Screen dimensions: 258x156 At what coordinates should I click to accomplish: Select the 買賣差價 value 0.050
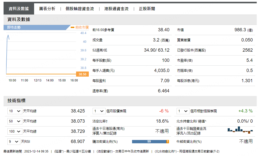(x=247, y=40)
